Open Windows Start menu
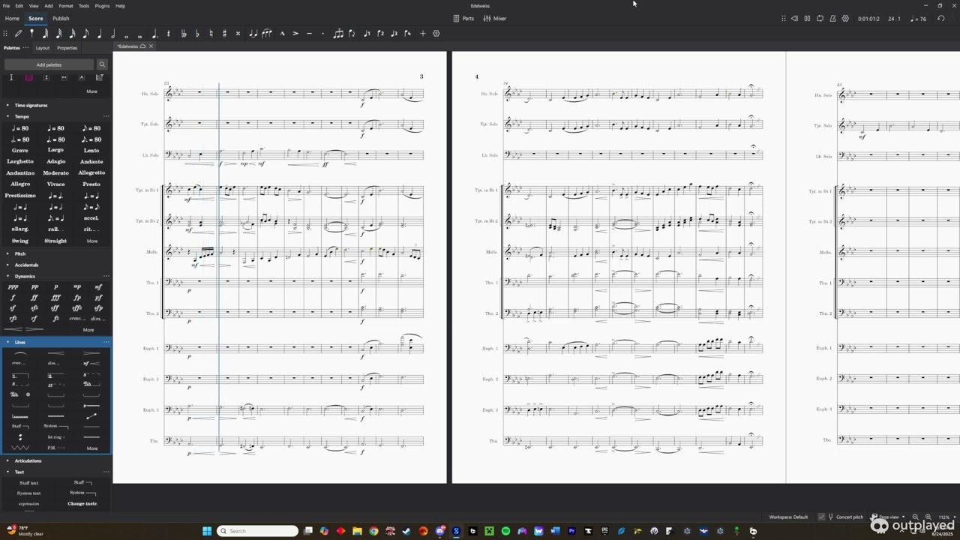The image size is (960, 540). (207, 531)
